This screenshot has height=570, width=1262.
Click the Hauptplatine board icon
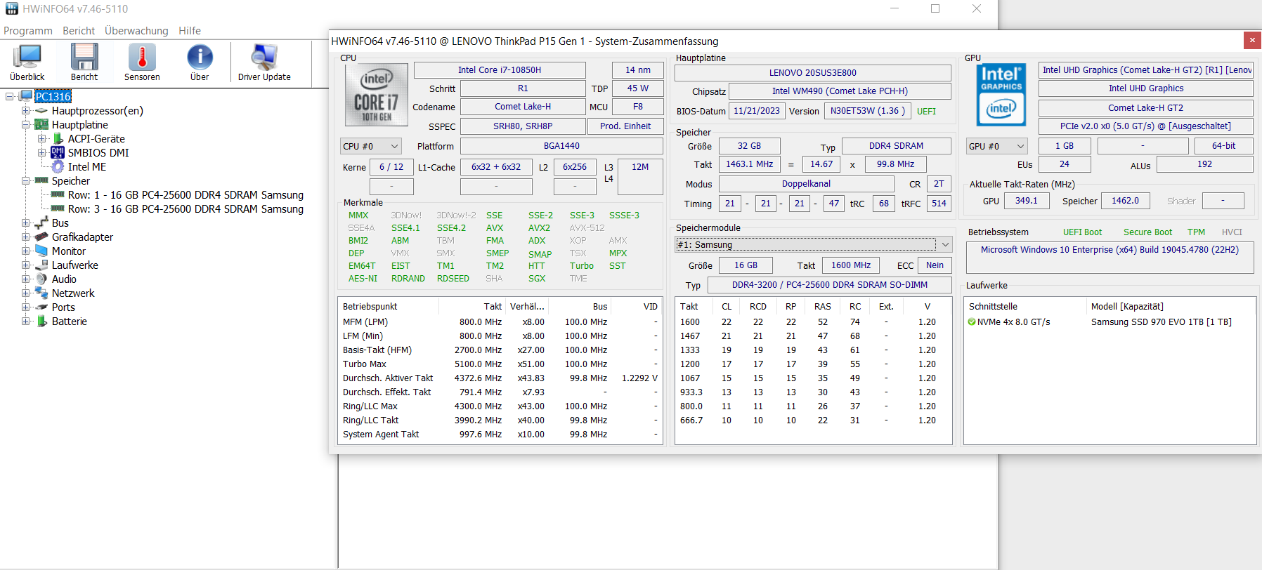coord(41,124)
